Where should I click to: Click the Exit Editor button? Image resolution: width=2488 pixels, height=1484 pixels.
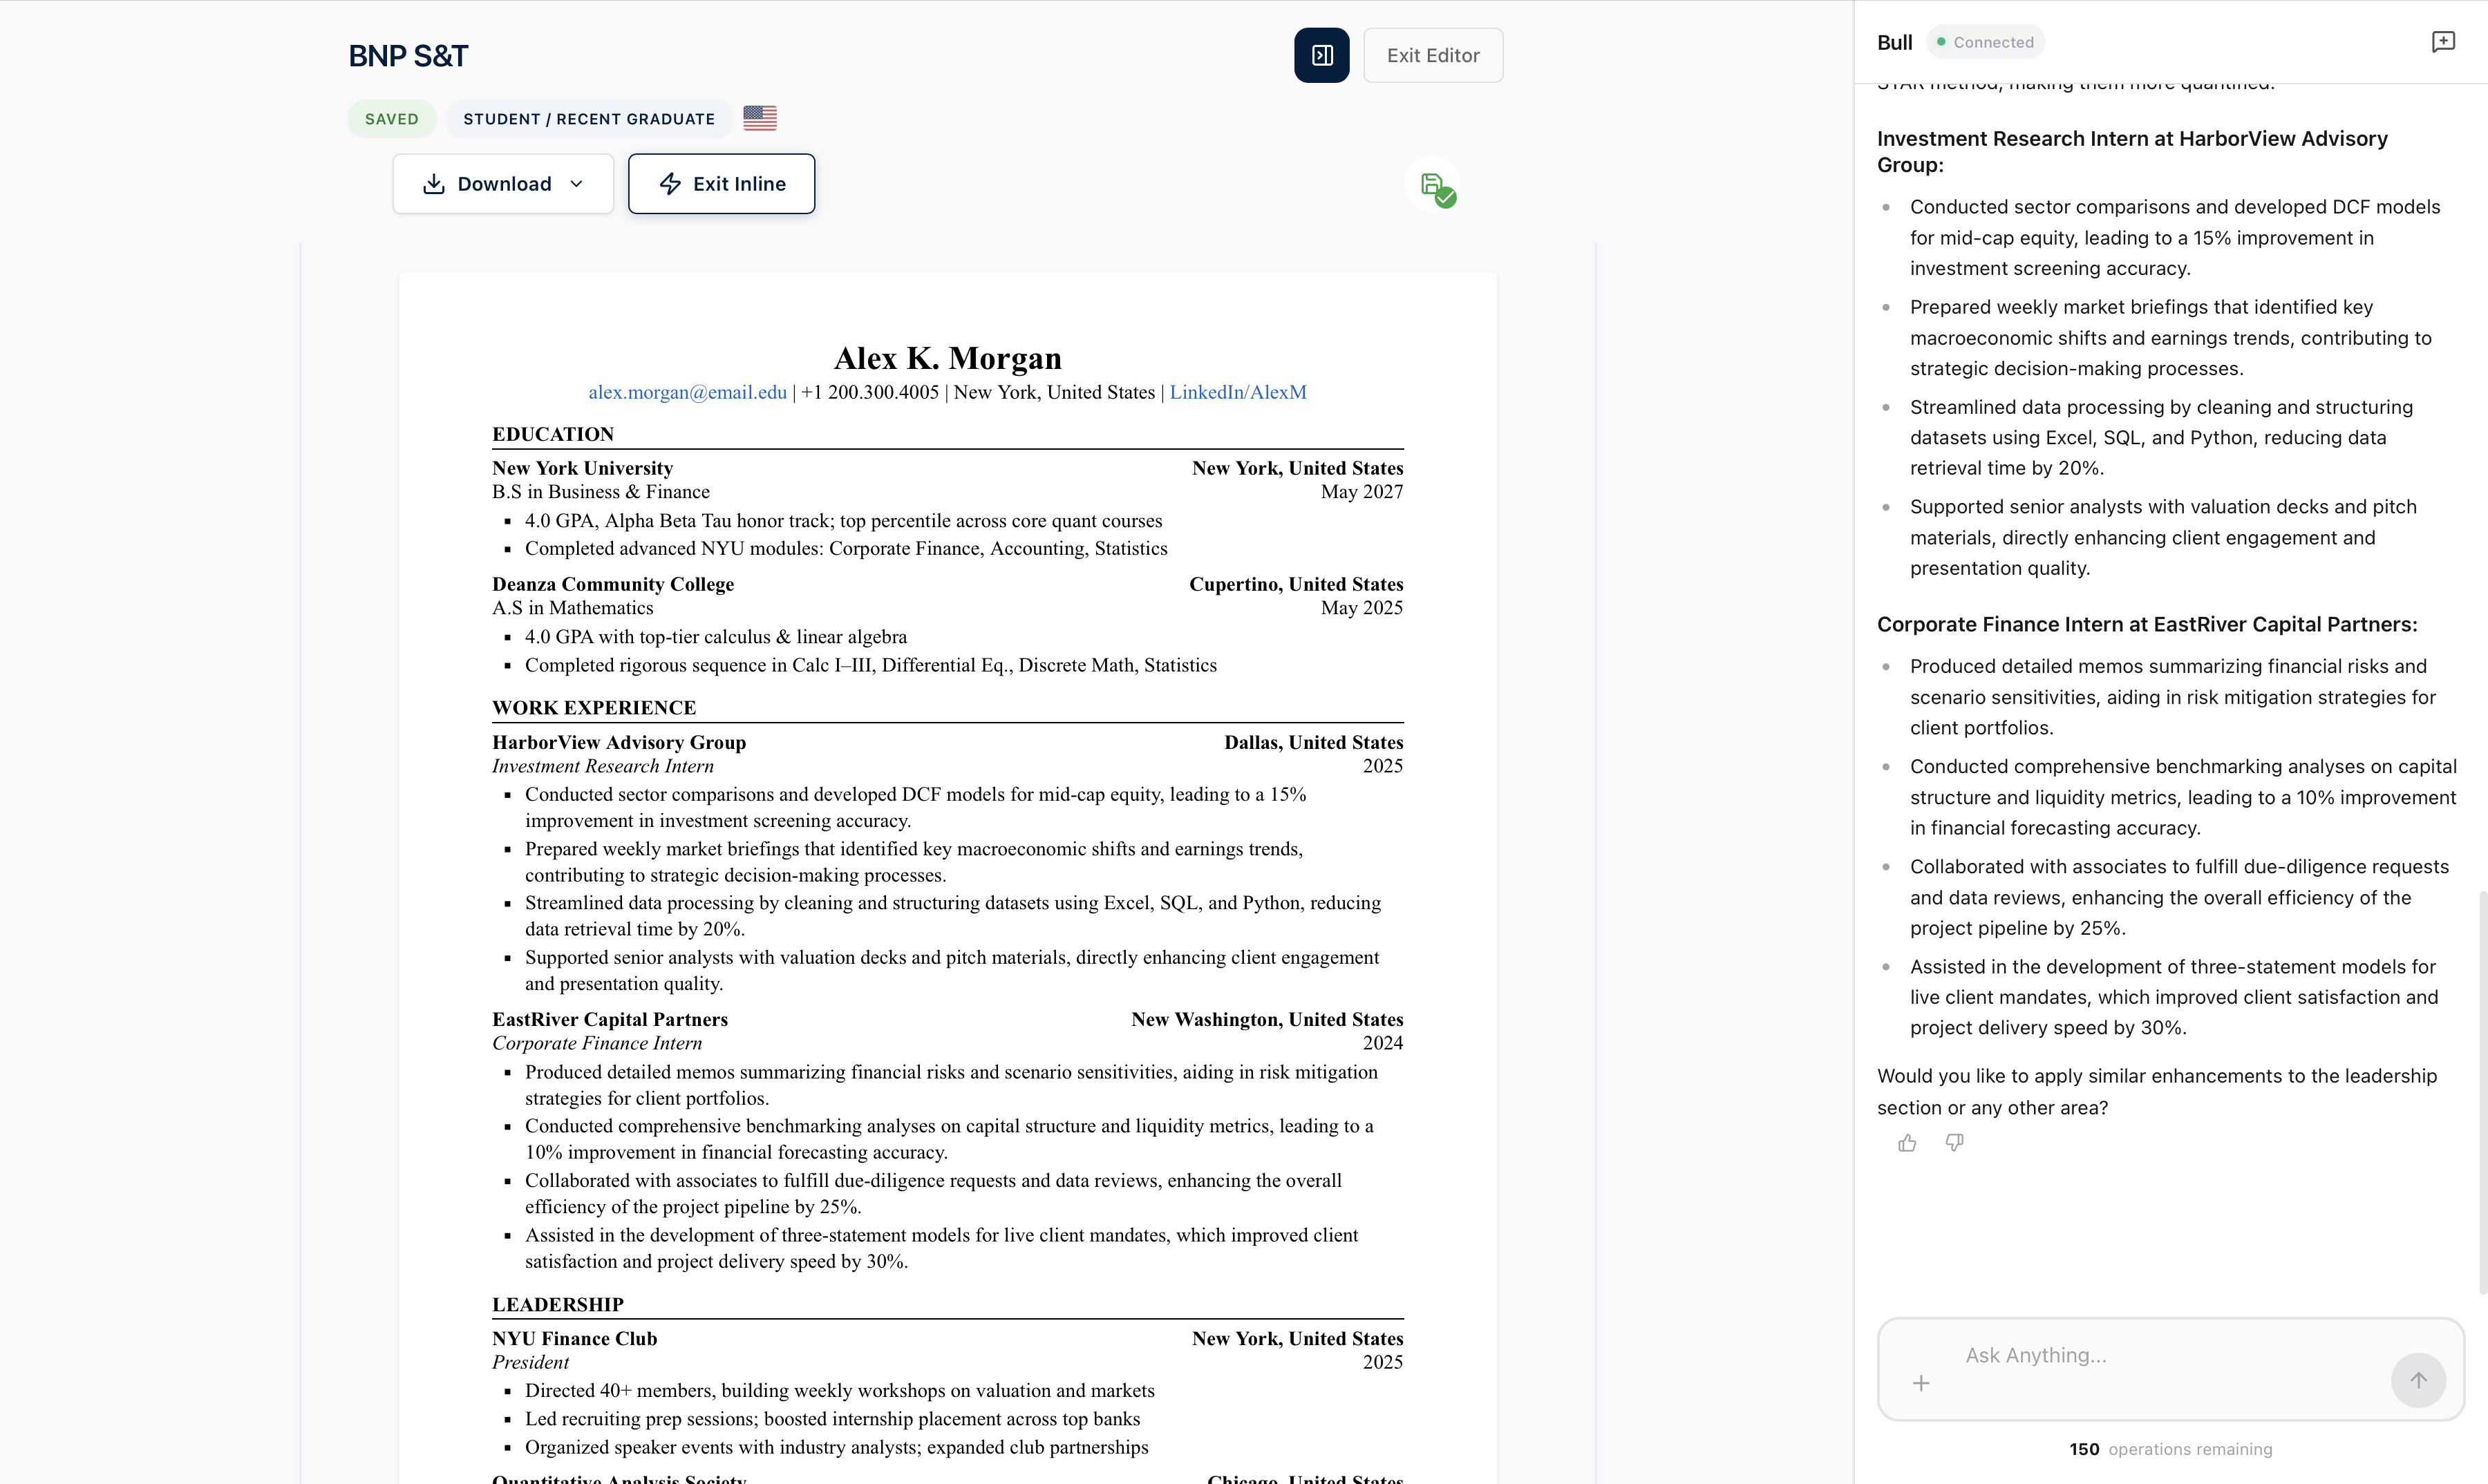click(x=1433, y=55)
